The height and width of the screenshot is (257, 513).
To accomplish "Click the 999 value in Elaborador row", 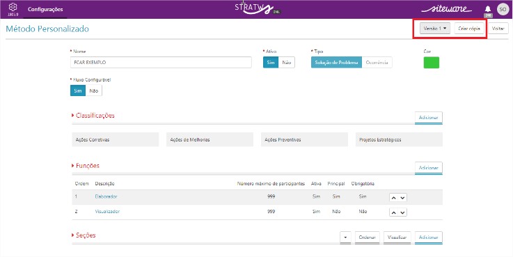I will tap(271, 196).
